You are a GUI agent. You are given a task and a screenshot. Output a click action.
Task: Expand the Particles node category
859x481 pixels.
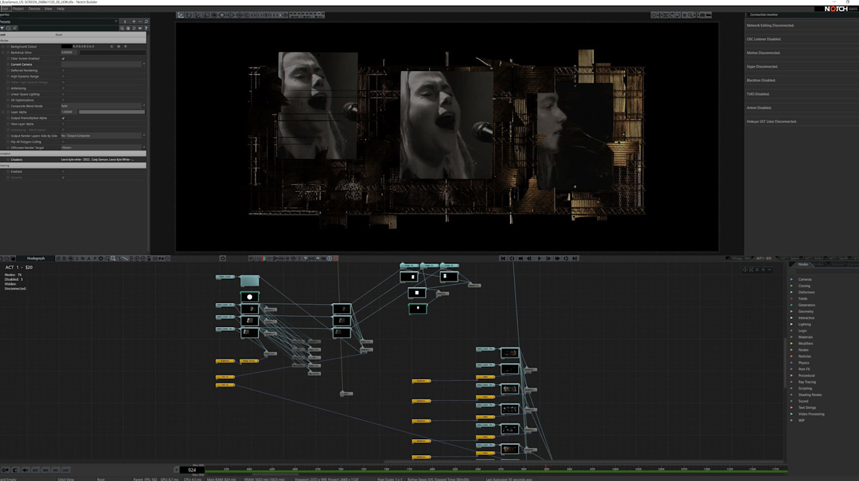point(791,356)
